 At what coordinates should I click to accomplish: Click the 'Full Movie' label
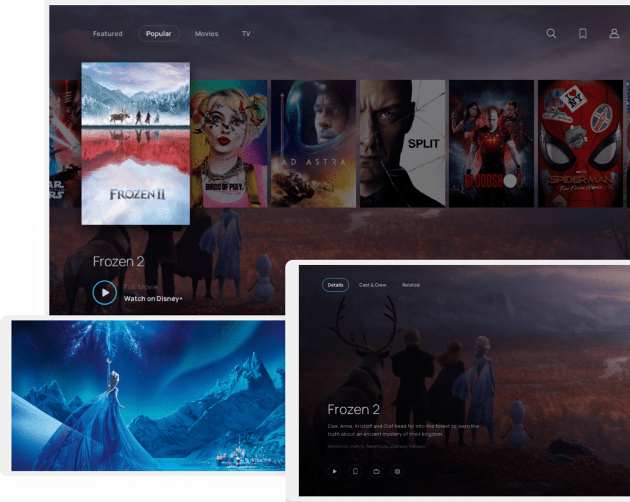click(141, 287)
